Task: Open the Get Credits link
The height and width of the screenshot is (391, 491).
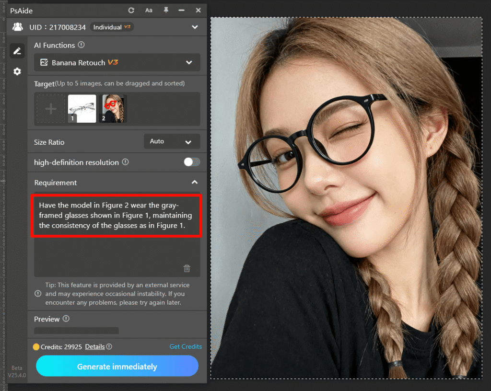Action: [x=186, y=346]
